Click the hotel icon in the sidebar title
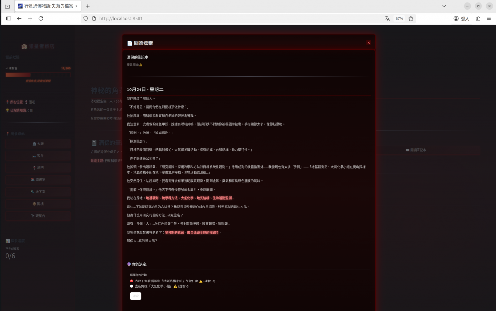 pyautogui.click(x=24, y=47)
